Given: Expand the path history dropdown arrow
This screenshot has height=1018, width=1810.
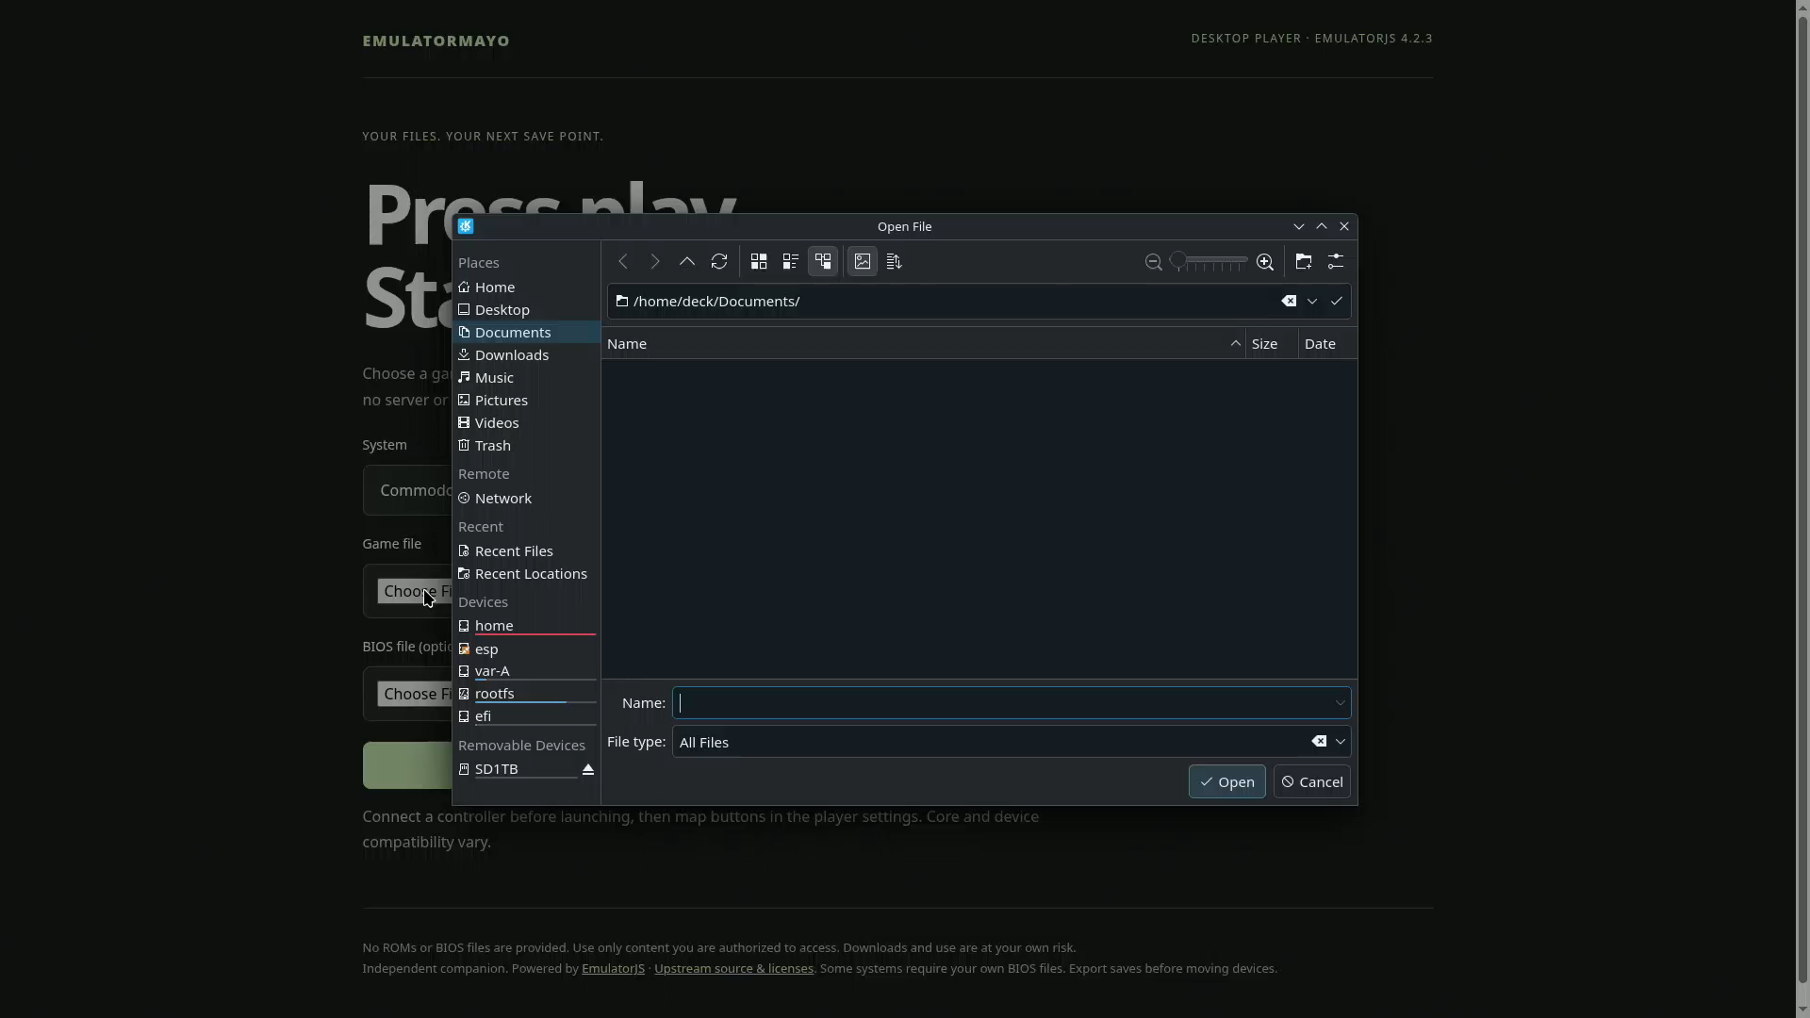Looking at the screenshot, I should (1312, 302).
